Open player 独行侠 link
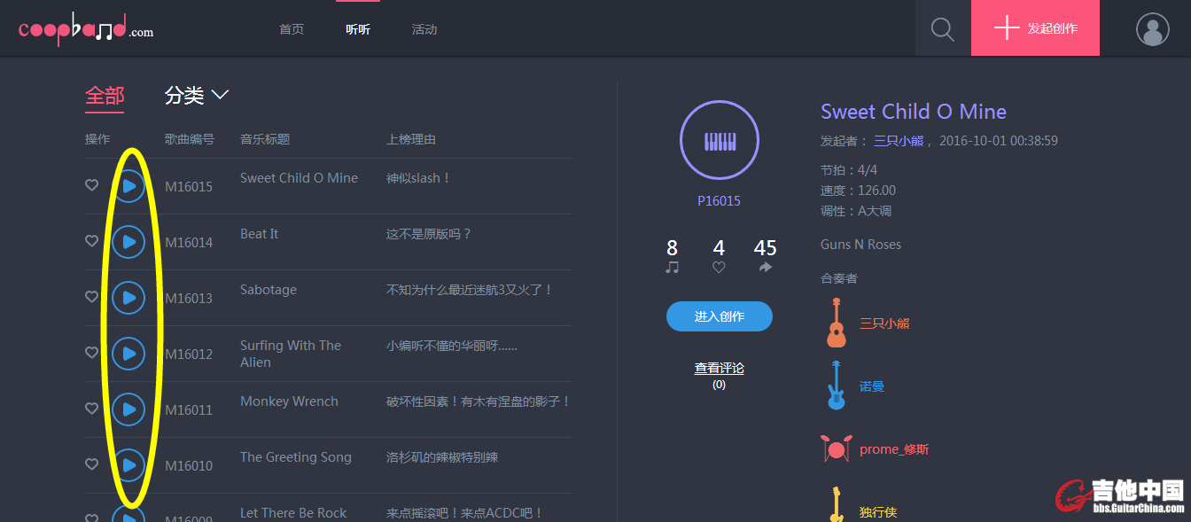This screenshot has height=522, width=1191. [x=878, y=512]
